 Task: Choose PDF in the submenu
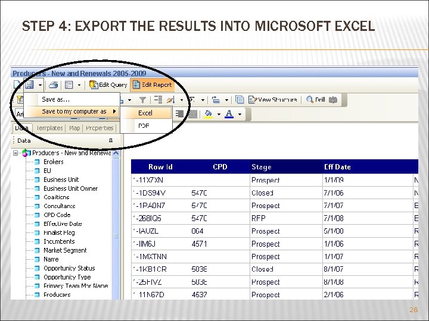click(147, 126)
